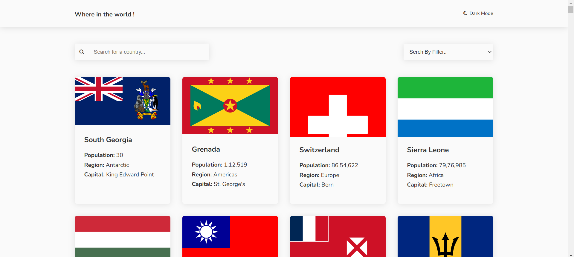Screen dimensions: 574x257
Task: Select the Switzerland card title
Action: click(319, 150)
